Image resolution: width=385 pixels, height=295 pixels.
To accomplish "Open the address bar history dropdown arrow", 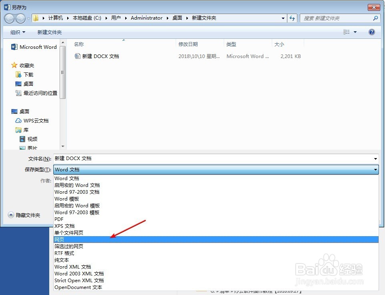I will click(283, 18).
